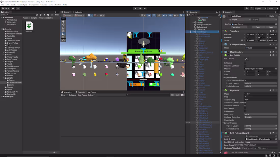280x157 pixels.
Task: Click the Edit Collider button icon
Action: click(x=246, y=59)
